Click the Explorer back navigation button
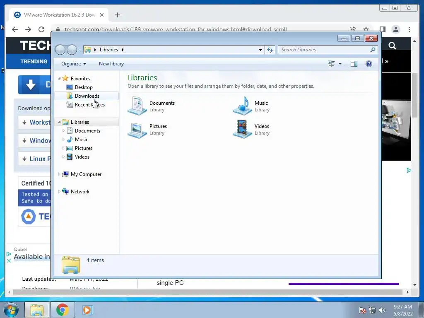 [x=60, y=50]
